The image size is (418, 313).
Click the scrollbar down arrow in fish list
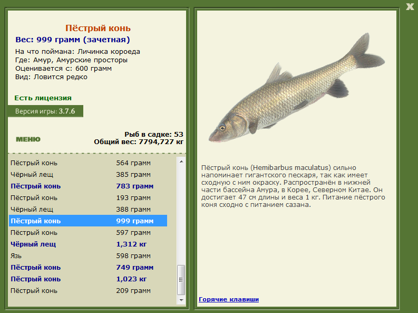pyautogui.click(x=181, y=300)
